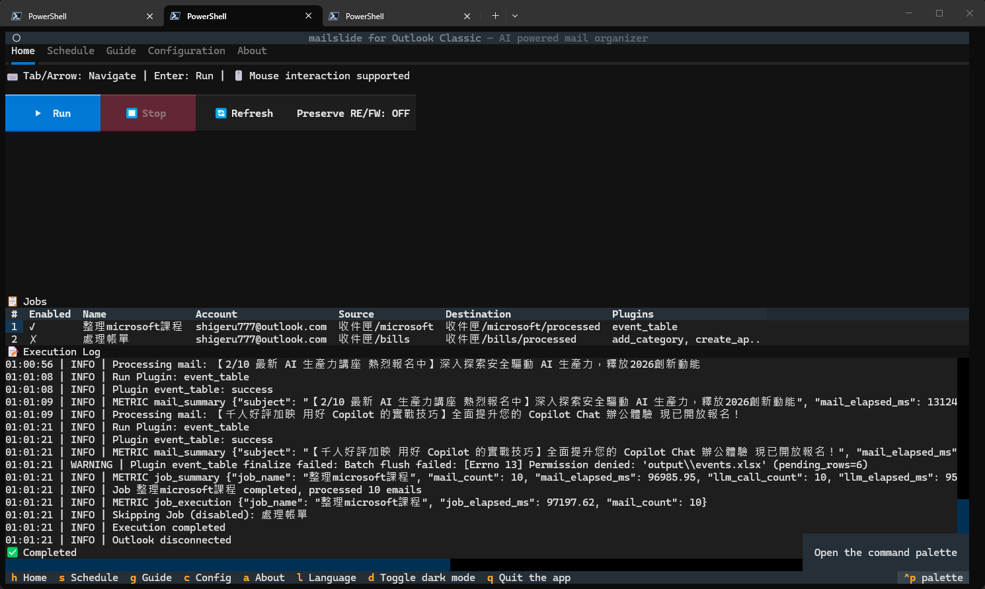Click the Refresh button
Image resolution: width=985 pixels, height=589 pixels.
(x=244, y=114)
